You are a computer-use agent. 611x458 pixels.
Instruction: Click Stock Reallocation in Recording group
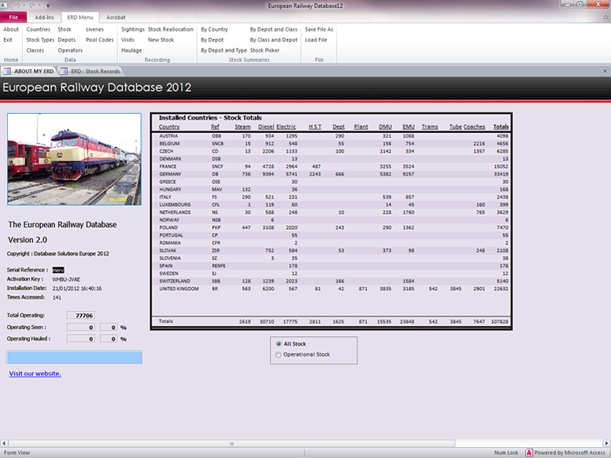coord(171,29)
